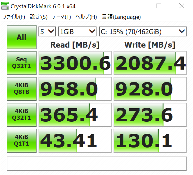Run all benchmarks with the All button
The height and width of the screenshot is (175, 193).
tap(22, 37)
